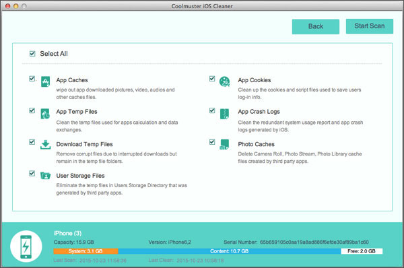Click the 'Remove corrupt files' description
This screenshot has height=268, width=404.
pos(116,158)
